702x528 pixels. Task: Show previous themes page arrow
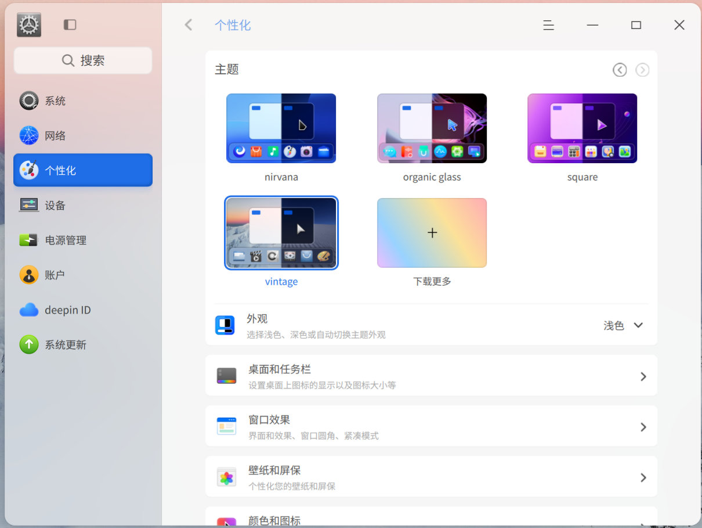tap(620, 70)
